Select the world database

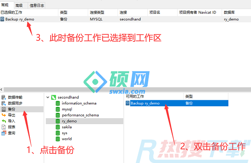pos(67,139)
